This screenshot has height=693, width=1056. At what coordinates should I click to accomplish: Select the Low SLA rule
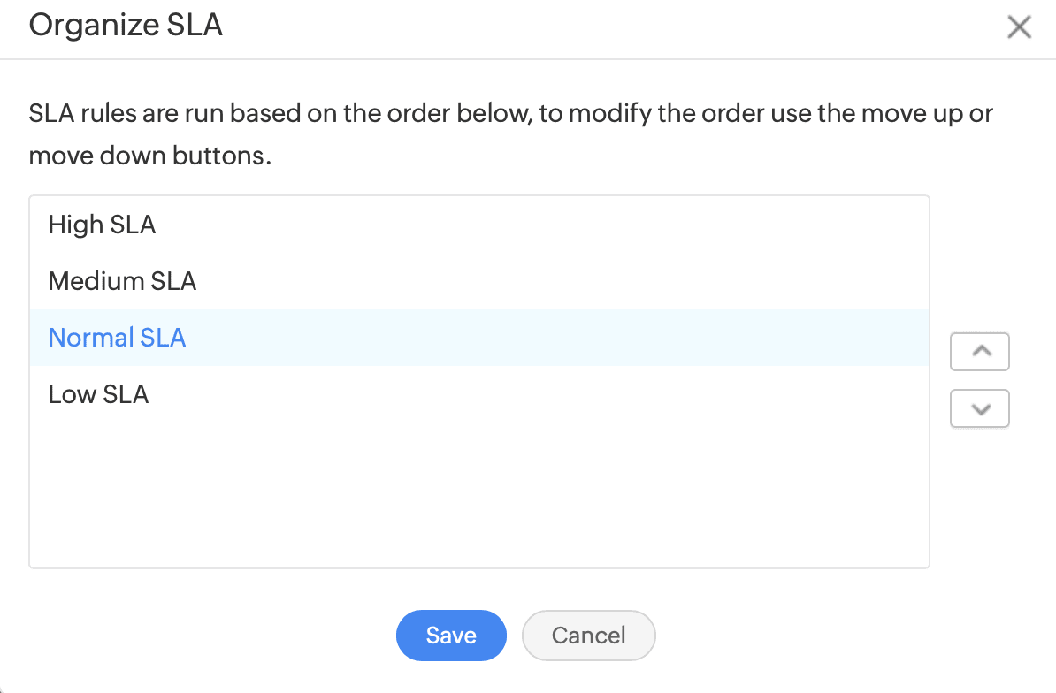pyautogui.click(x=98, y=394)
